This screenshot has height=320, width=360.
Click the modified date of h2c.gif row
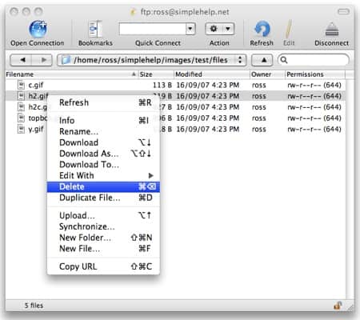[x=208, y=107]
